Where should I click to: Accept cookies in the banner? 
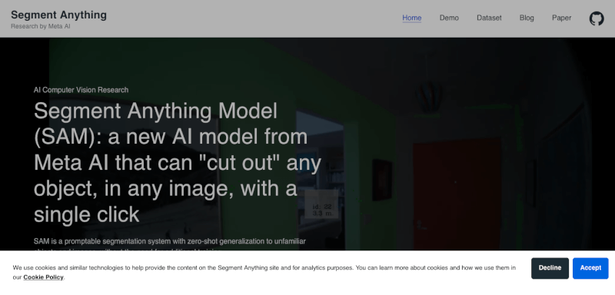[x=590, y=268]
